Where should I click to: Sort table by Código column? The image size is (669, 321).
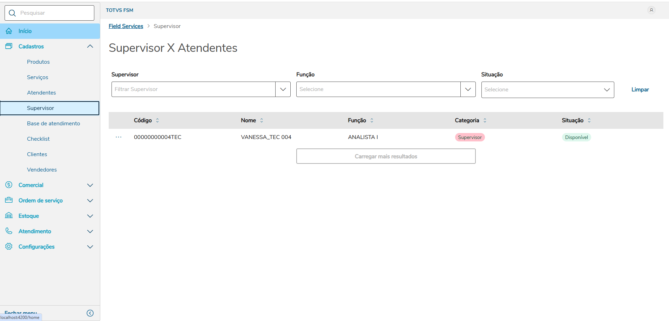point(157,120)
